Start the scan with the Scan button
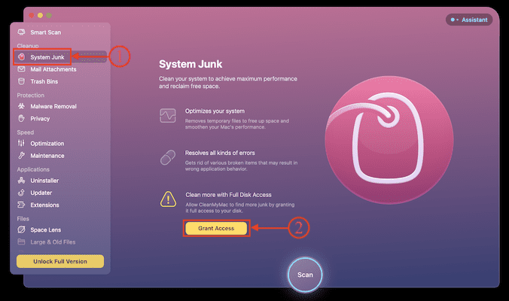Screen dimensions: 509x301 pyautogui.click(x=305, y=275)
